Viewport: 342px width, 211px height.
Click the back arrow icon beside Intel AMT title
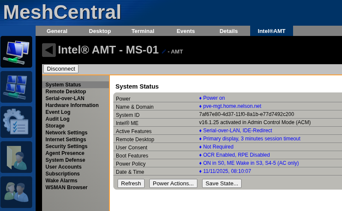[49, 50]
